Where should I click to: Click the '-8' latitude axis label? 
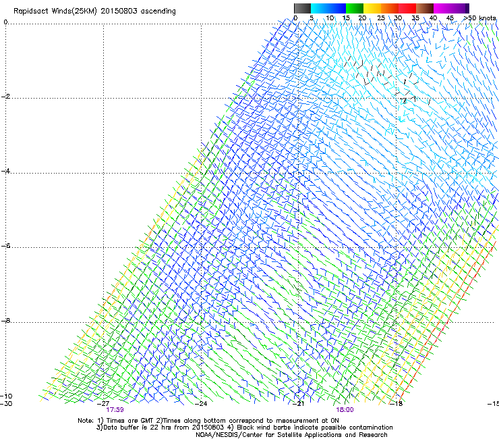point(5,320)
